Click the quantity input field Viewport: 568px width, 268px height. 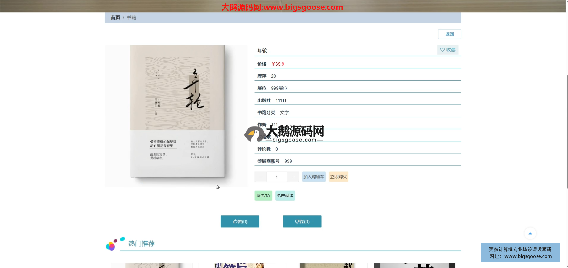tap(277, 177)
